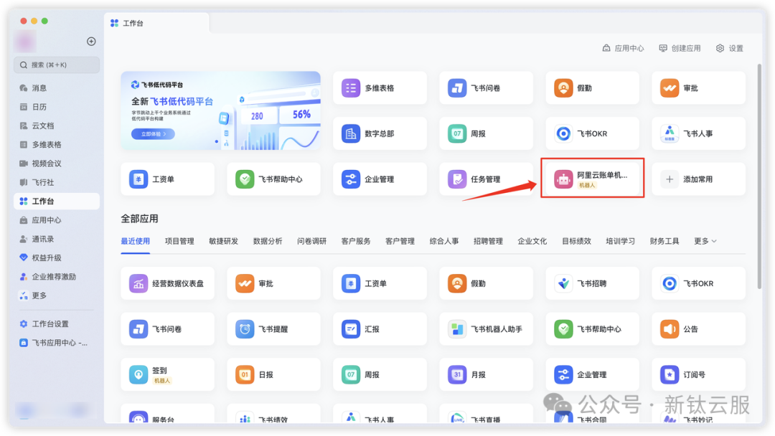
Task: Select the 招聘管理 category tab
Action: coord(488,241)
